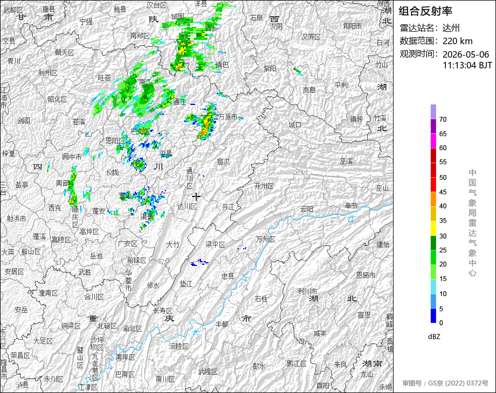Click the 仪陇 map label
Screen dimensions: 496x393
click(113, 172)
